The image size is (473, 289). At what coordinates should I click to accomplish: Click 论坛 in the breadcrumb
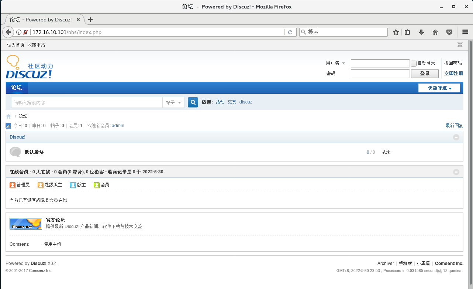[23, 116]
